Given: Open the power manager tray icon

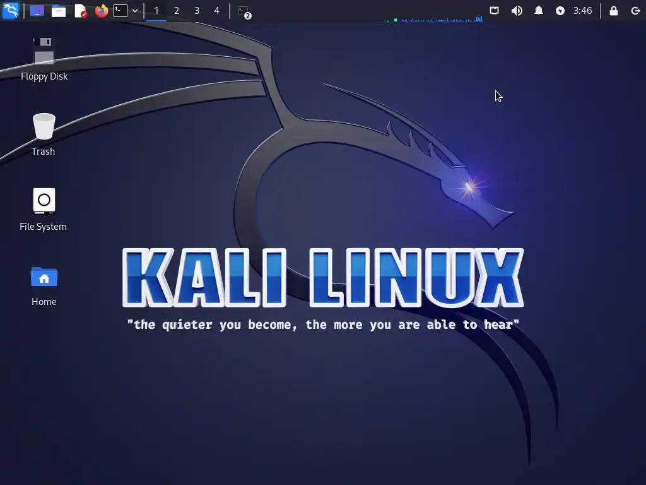Looking at the screenshot, I should point(560,11).
